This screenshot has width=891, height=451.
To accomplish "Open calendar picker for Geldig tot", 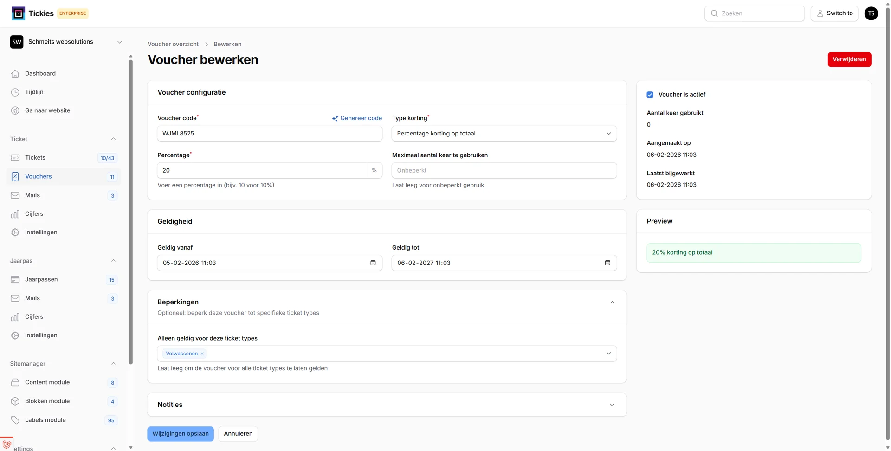I will pos(607,263).
